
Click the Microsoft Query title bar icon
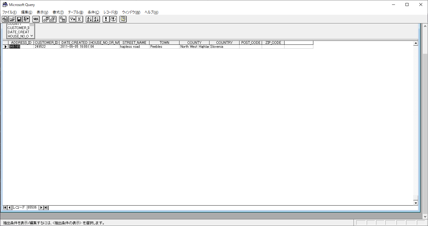click(5, 5)
